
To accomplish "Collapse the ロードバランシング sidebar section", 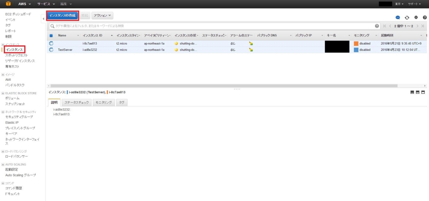I will pyautogui.click(x=3, y=151).
